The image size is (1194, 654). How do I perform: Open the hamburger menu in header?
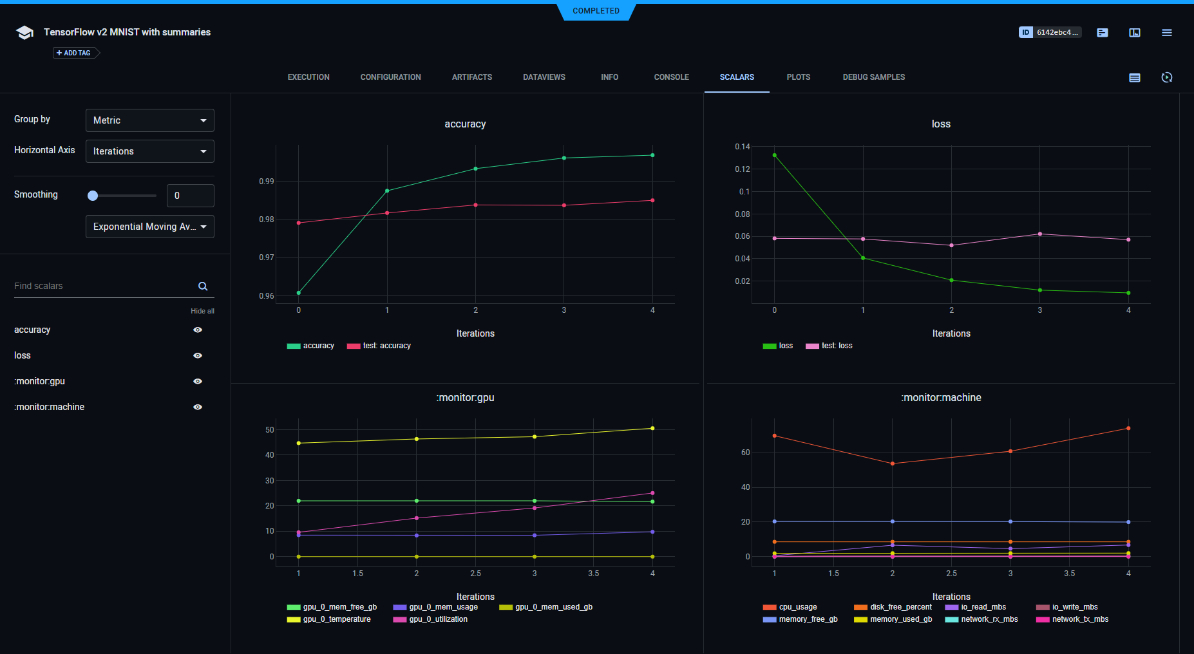[x=1166, y=32]
